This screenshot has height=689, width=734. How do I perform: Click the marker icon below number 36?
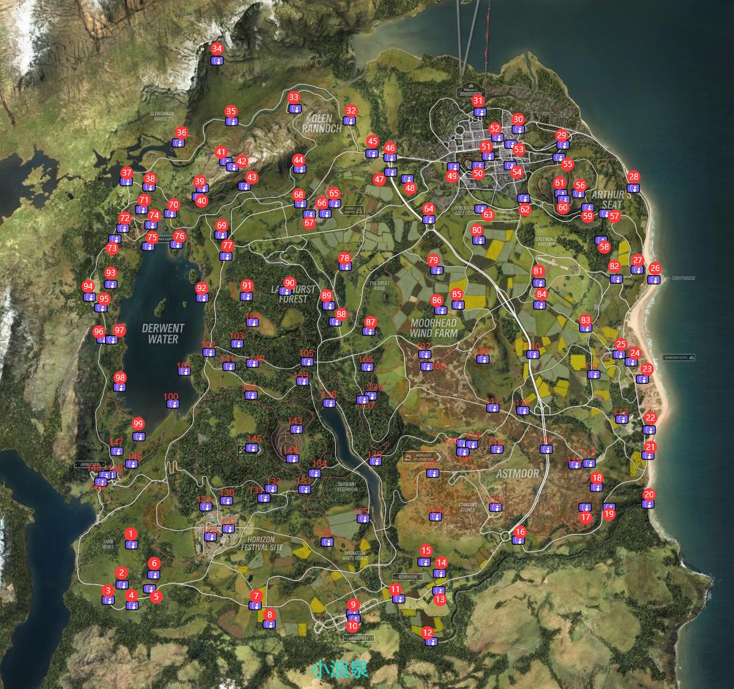pyautogui.click(x=178, y=144)
